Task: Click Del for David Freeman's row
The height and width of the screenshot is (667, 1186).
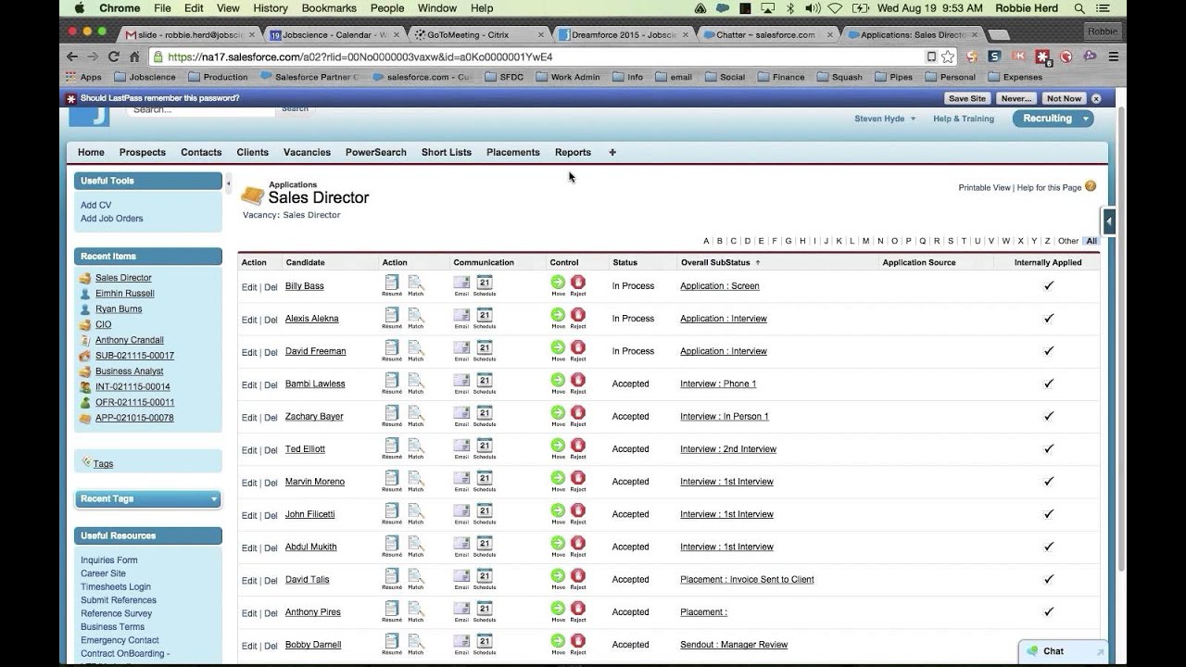Action: click(x=271, y=352)
